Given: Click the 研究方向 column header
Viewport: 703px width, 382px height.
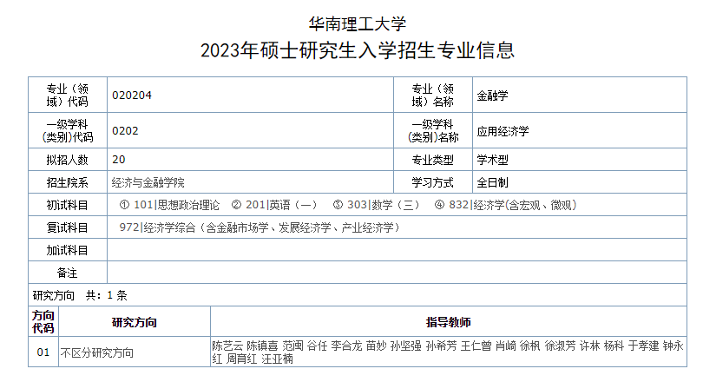Looking at the screenshot, I should pyautogui.click(x=134, y=322).
